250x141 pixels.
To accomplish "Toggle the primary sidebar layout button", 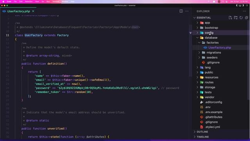I will pos(237,5).
